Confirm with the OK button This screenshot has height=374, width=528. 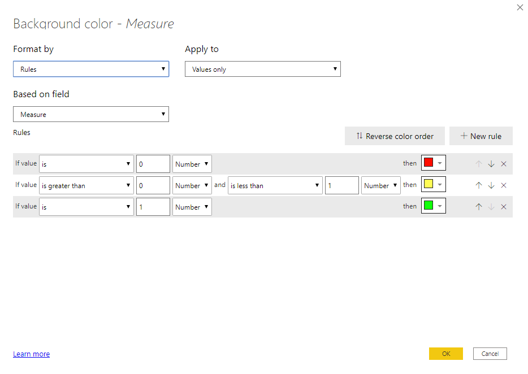pos(446,354)
